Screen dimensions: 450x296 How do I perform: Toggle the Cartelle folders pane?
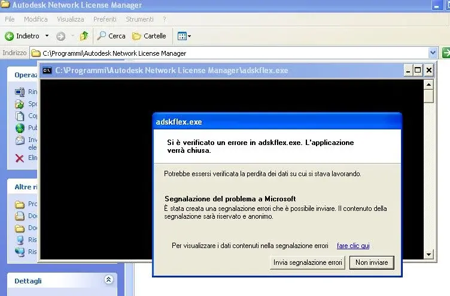click(x=149, y=36)
